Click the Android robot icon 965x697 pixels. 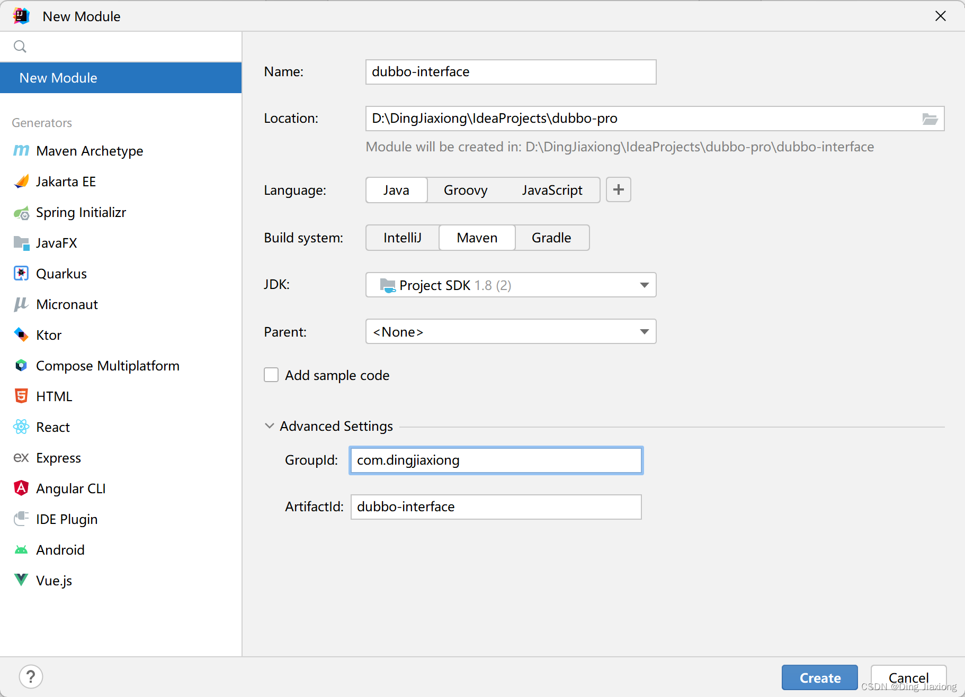click(x=21, y=550)
